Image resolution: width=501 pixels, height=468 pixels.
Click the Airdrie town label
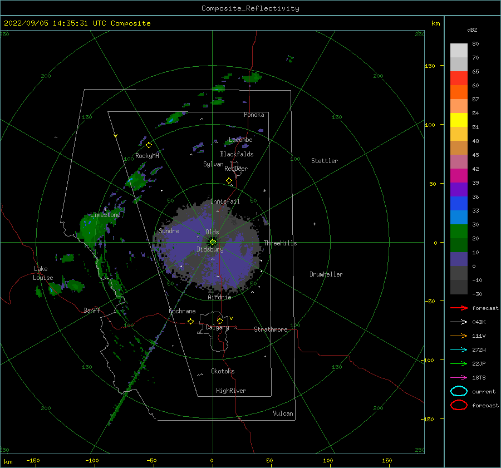(219, 297)
